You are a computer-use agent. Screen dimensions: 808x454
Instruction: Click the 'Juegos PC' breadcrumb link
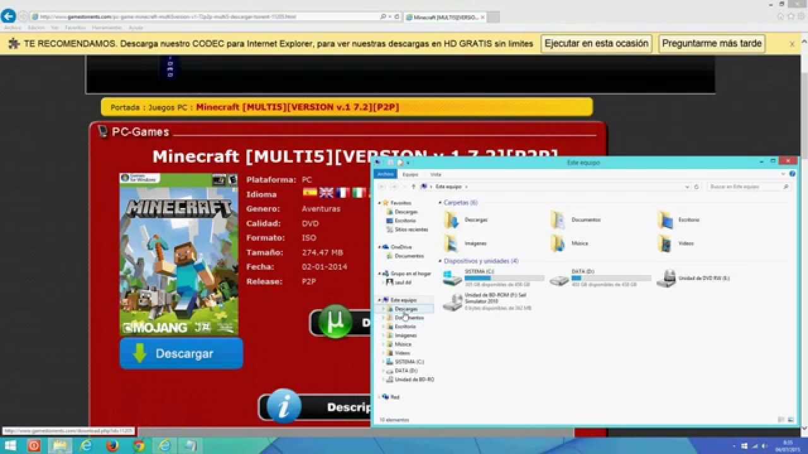[168, 107]
